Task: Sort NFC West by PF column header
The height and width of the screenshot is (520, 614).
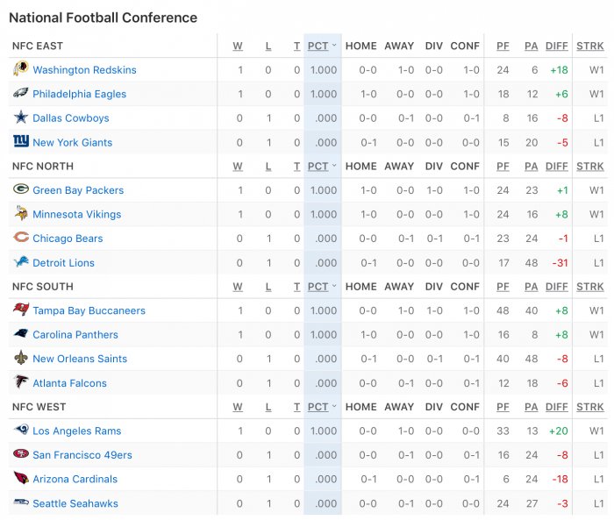Action: point(503,407)
